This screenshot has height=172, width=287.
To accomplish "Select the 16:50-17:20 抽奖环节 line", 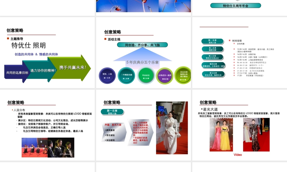I will (x=250, y=65).
